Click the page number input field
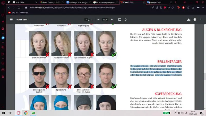This screenshot has width=206, height=116. (86, 20)
